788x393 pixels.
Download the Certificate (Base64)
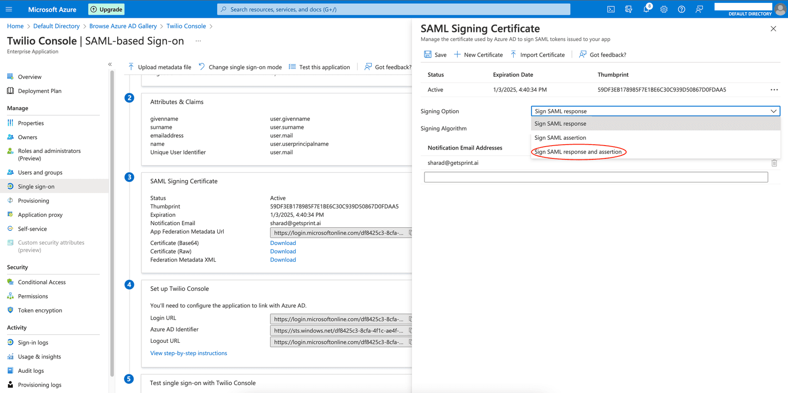[283, 243]
